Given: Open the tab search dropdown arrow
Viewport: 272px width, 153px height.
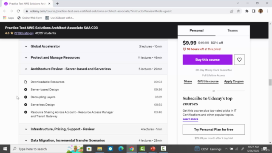Looking at the screenshot, I should coord(238,3).
